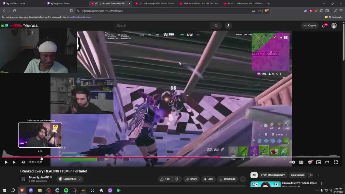This screenshot has width=345, height=194.
Task: Click the More SypherPK channel avatar
Action: pyautogui.click(x=23, y=179)
